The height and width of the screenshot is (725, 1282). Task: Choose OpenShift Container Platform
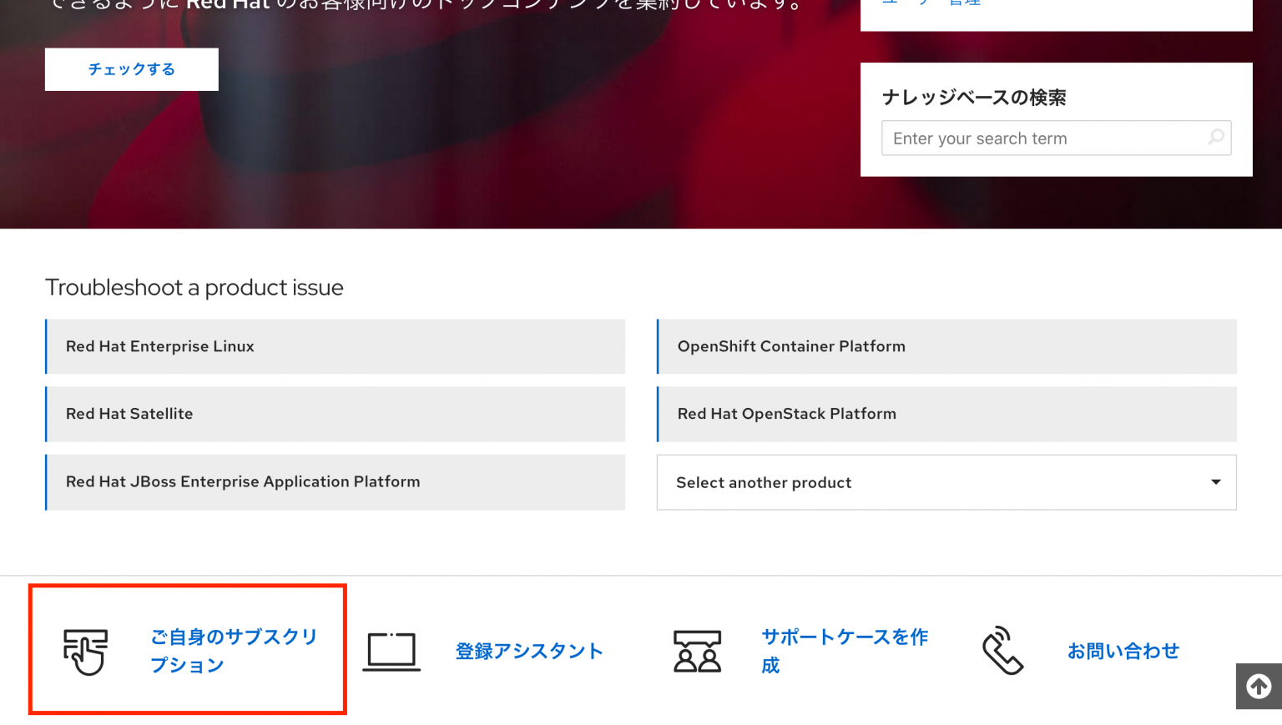[946, 346]
